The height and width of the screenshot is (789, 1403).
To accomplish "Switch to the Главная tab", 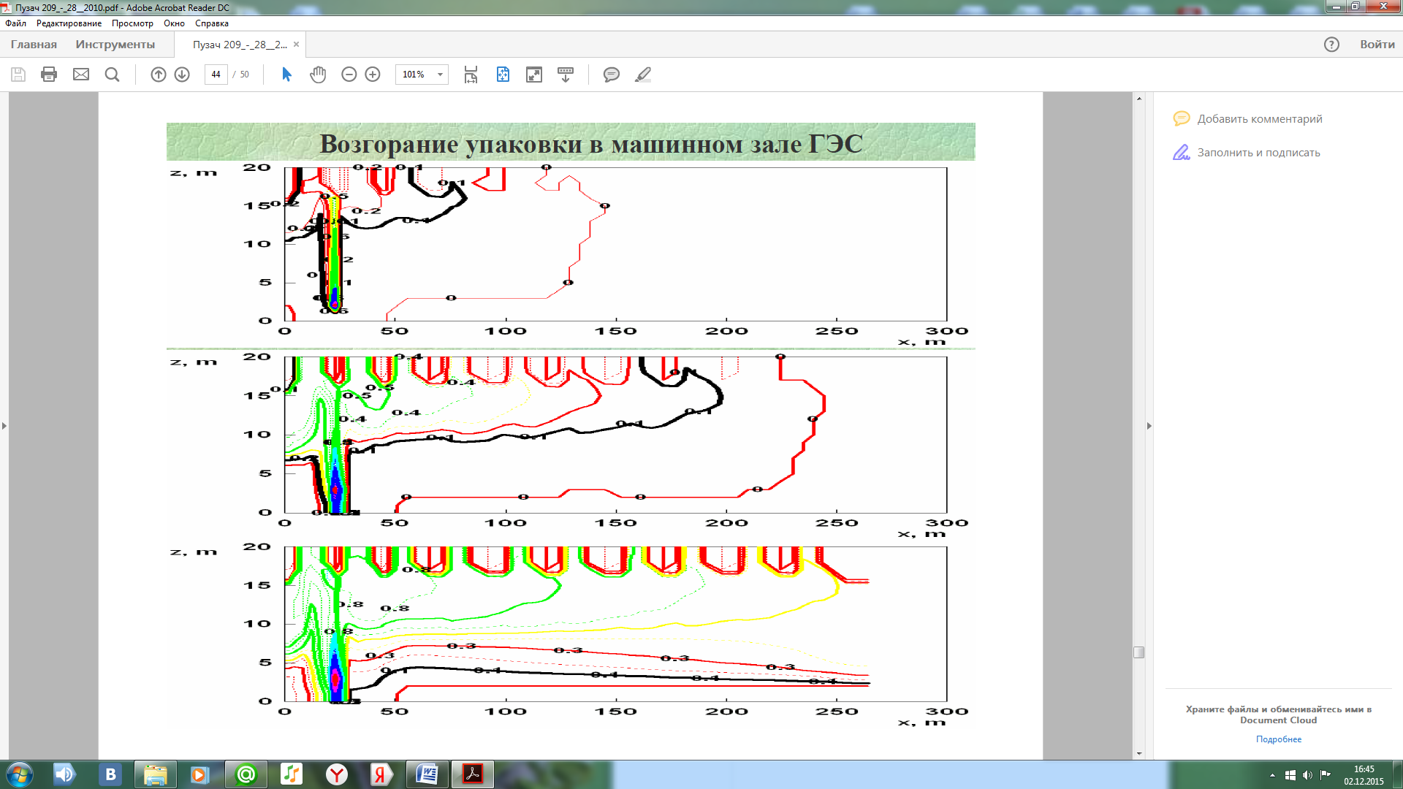I will pos(34,45).
